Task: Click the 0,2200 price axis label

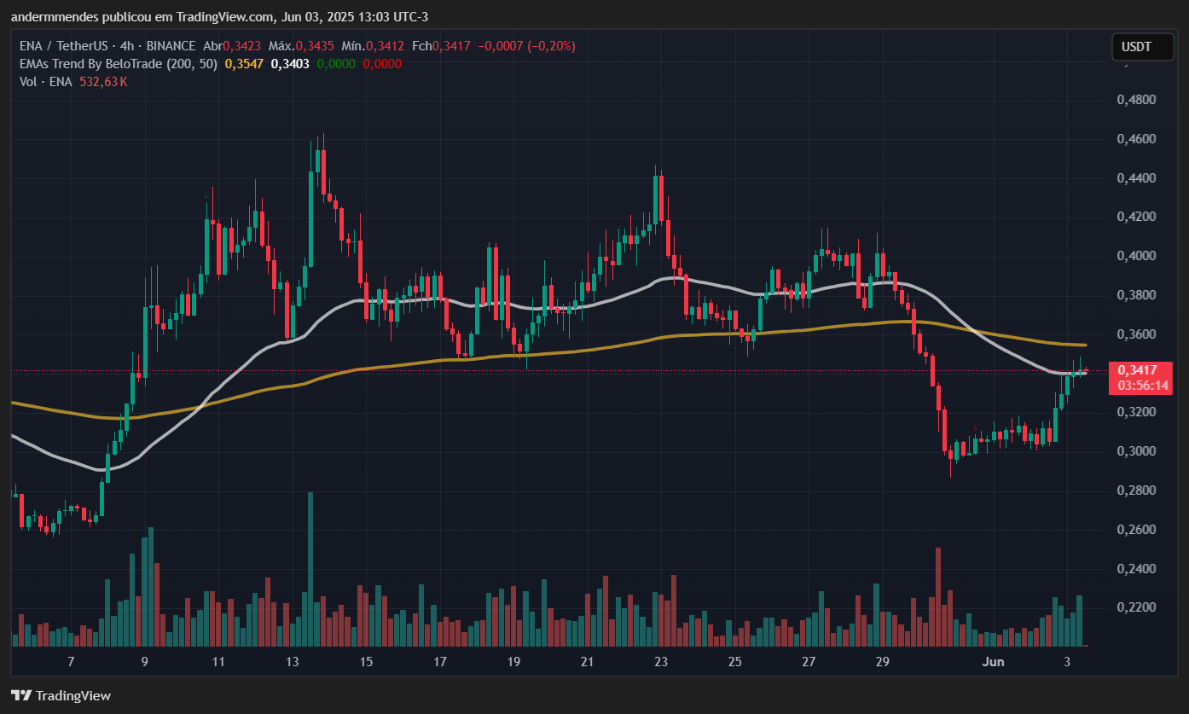Action: tap(1136, 607)
